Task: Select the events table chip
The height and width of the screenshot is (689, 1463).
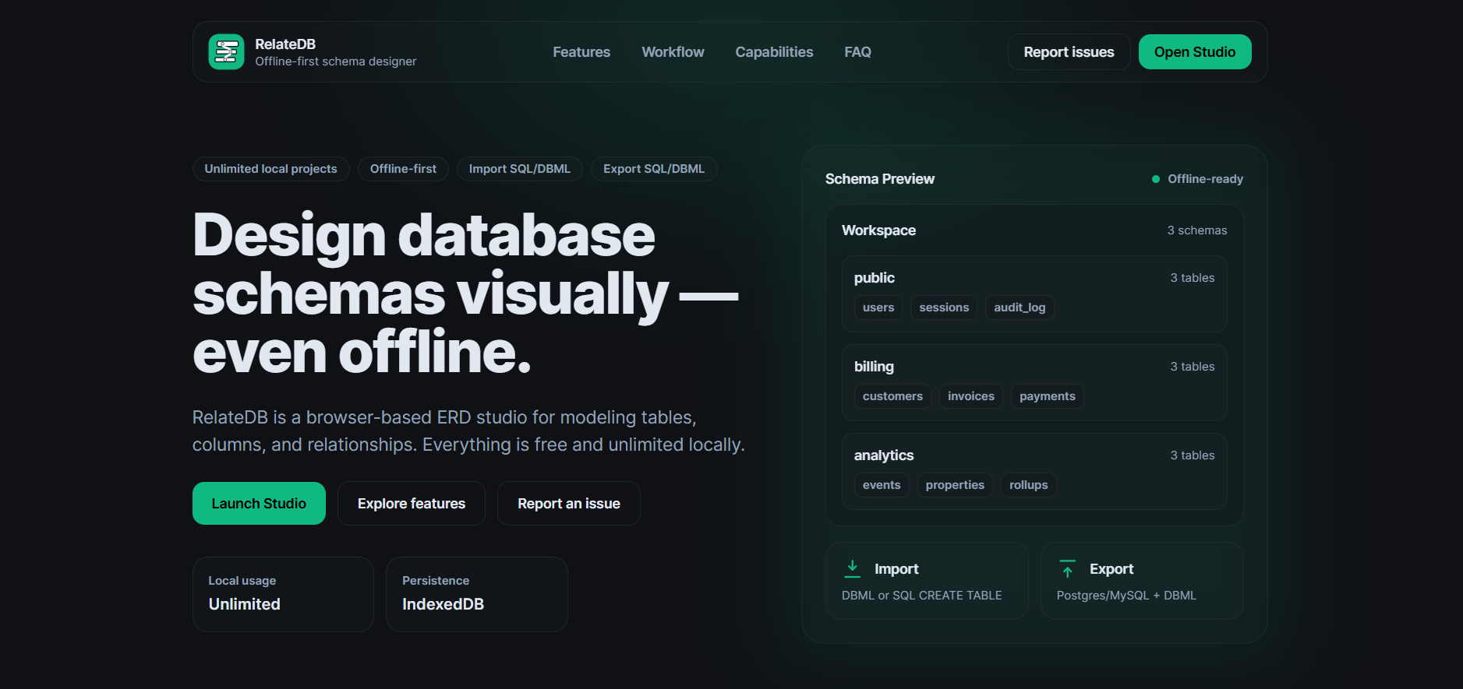Action: (882, 485)
